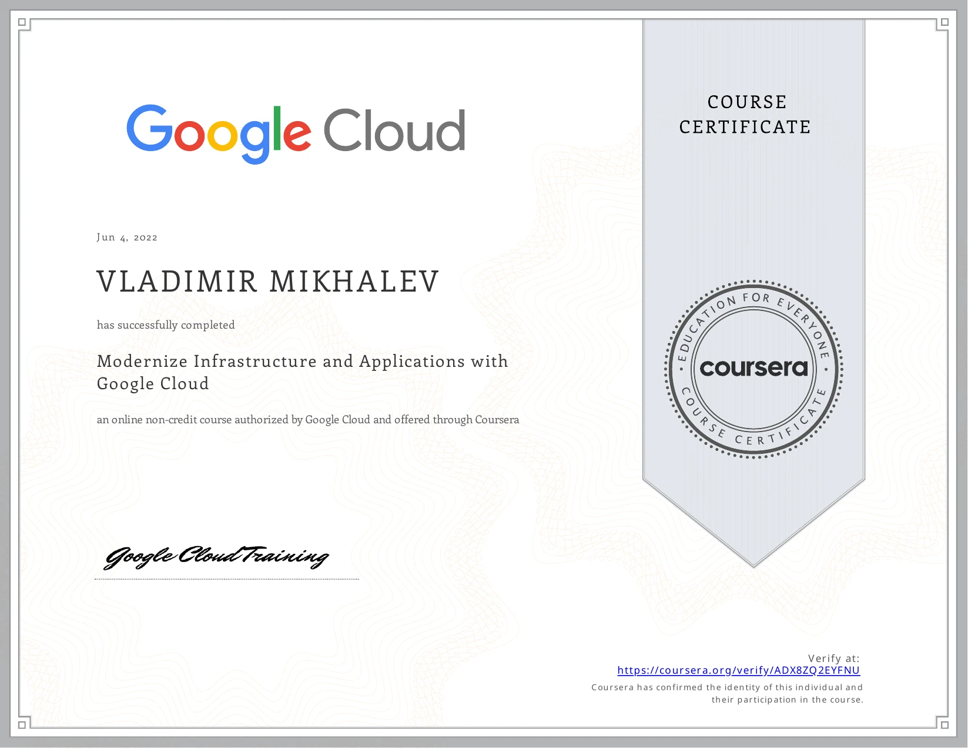This screenshot has width=968, height=749.
Task: Open the coursera.org verification link
Action: [x=738, y=670]
